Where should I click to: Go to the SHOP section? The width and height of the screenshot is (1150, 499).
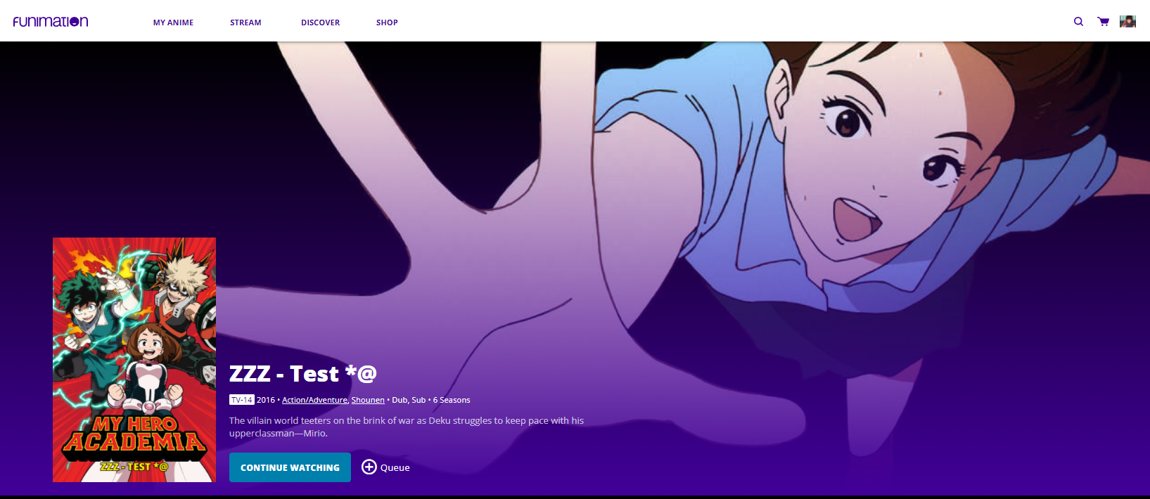pos(387,22)
